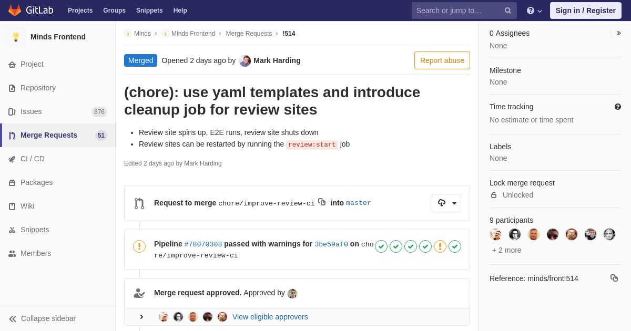This screenshot has width=631, height=331.
Task: Click the last participant avatar in row
Action: point(609,234)
